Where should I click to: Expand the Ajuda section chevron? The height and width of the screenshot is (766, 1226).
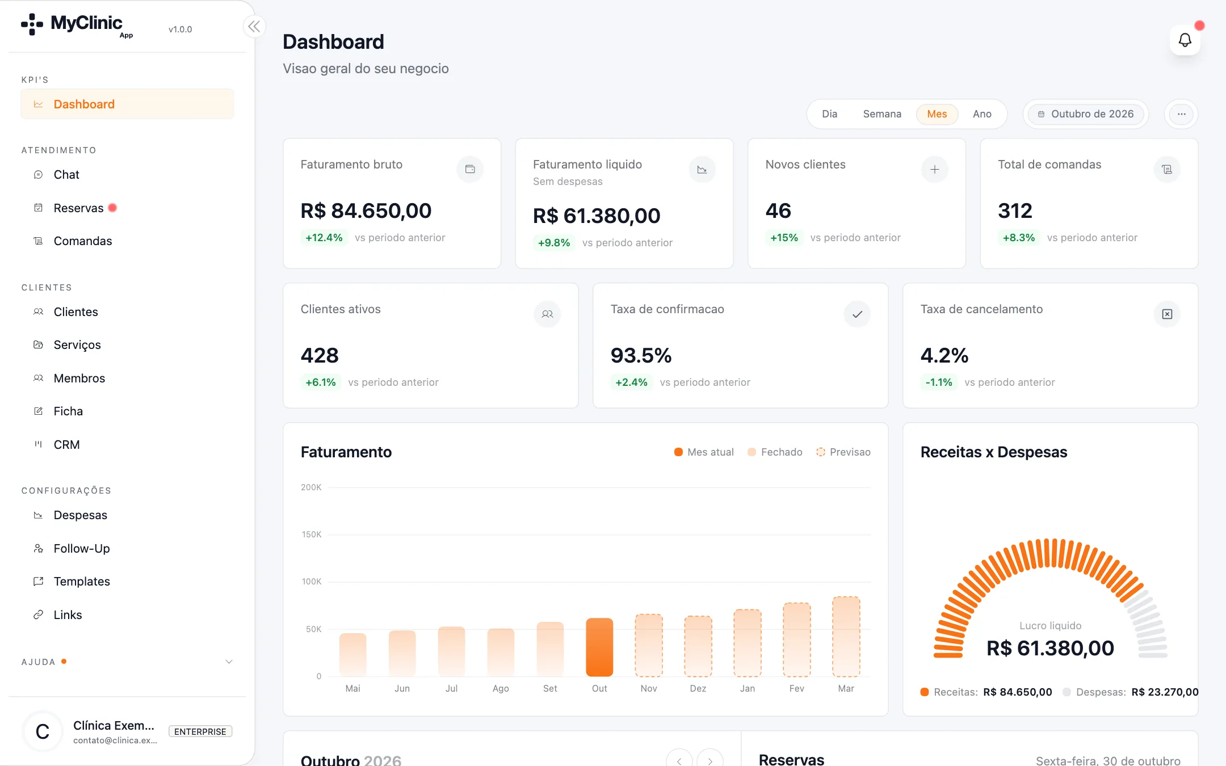[229, 662]
